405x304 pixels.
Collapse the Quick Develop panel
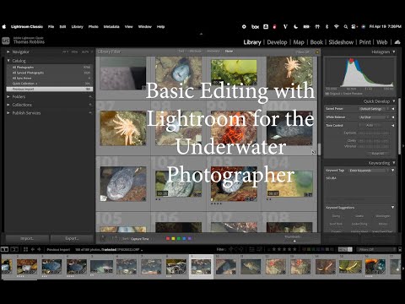pyautogui.click(x=394, y=101)
